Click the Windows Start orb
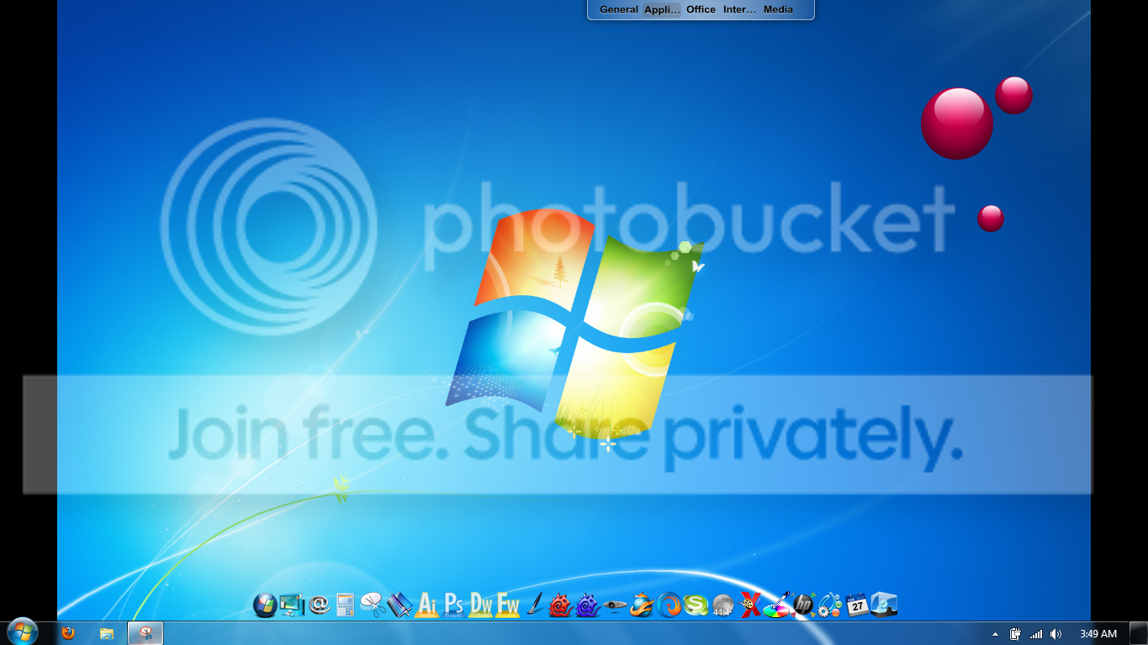1148x645 pixels. click(x=22, y=632)
